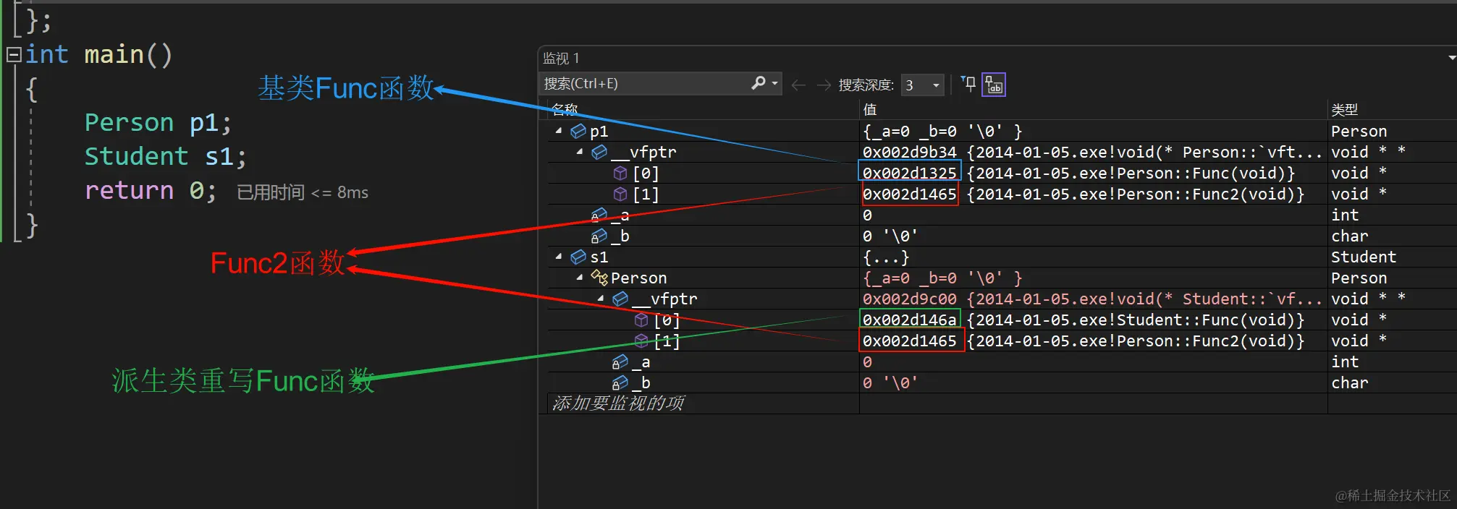Focus the 搜索(Ctrl+E) search field
1457x509 pixels.
click(x=644, y=83)
